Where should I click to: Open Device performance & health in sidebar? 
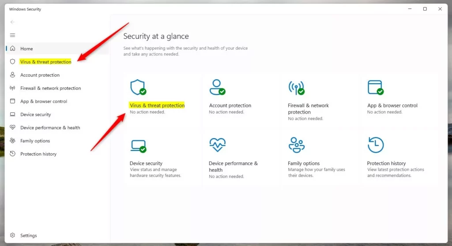pos(50,128)
